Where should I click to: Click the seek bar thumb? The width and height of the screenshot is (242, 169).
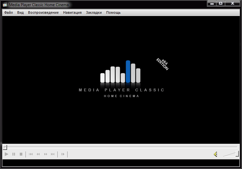(x=5, y=147)
